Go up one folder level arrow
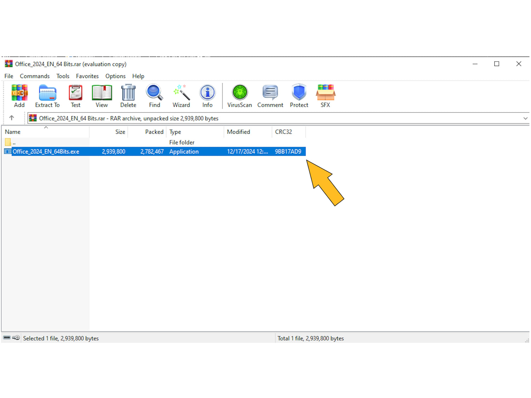This screenshot has height=398, width=531. coord(12,118)
